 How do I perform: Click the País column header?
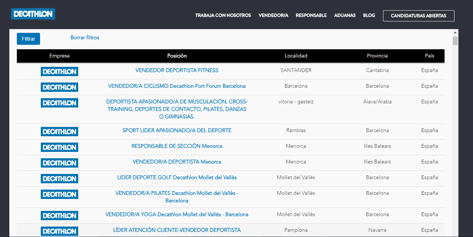click(430, 56)
